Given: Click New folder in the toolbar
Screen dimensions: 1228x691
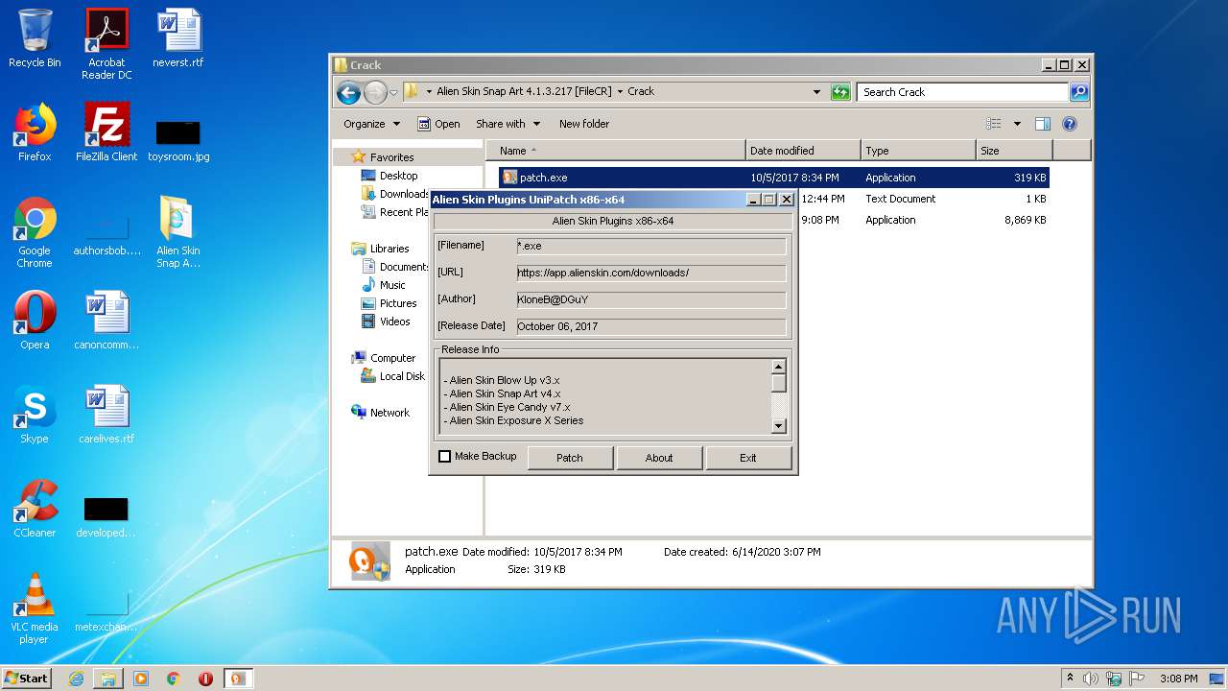Looking at the screenshot, I should 584,124.
